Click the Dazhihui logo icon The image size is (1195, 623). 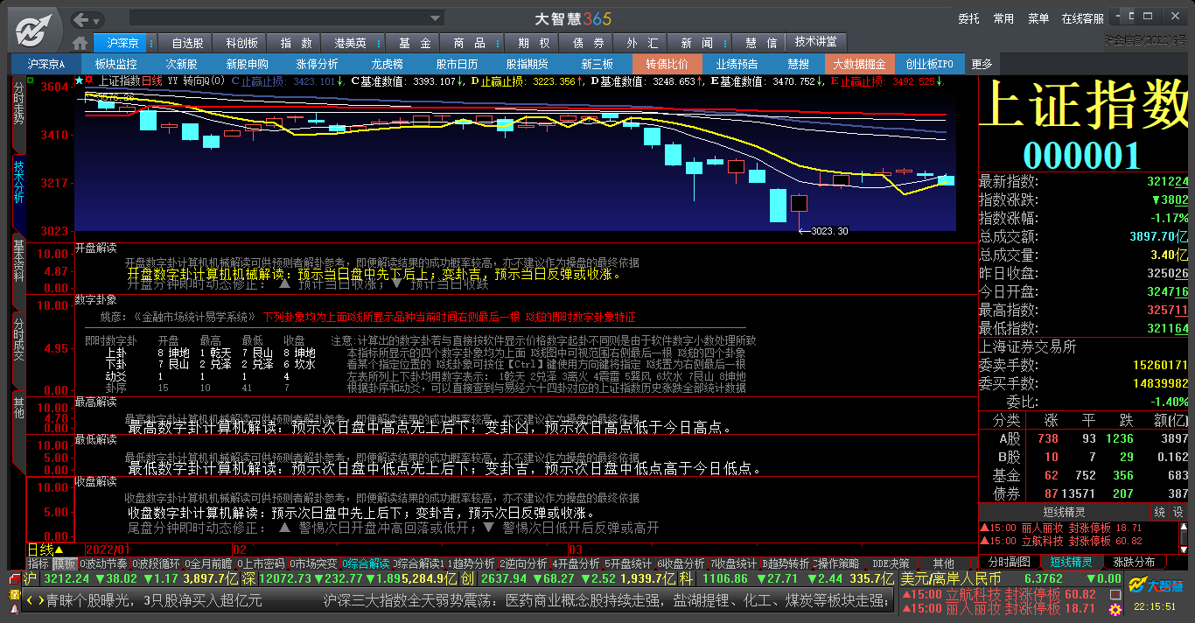pos(33,31)
